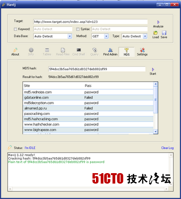Expand the Data Base dropdown

(70, 36)
